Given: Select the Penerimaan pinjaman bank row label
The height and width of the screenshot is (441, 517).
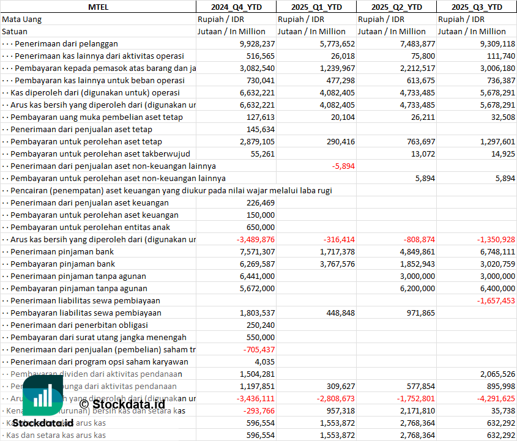Looking at the screenshot, I should pyautogui.click(x=62, y=251).
